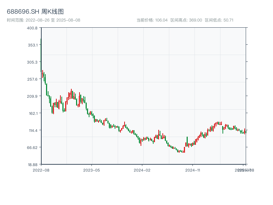Click the 2022-08 date axis label
This screenshot has height=205, width=273.
pyautogui.click(x=41, y=170)
